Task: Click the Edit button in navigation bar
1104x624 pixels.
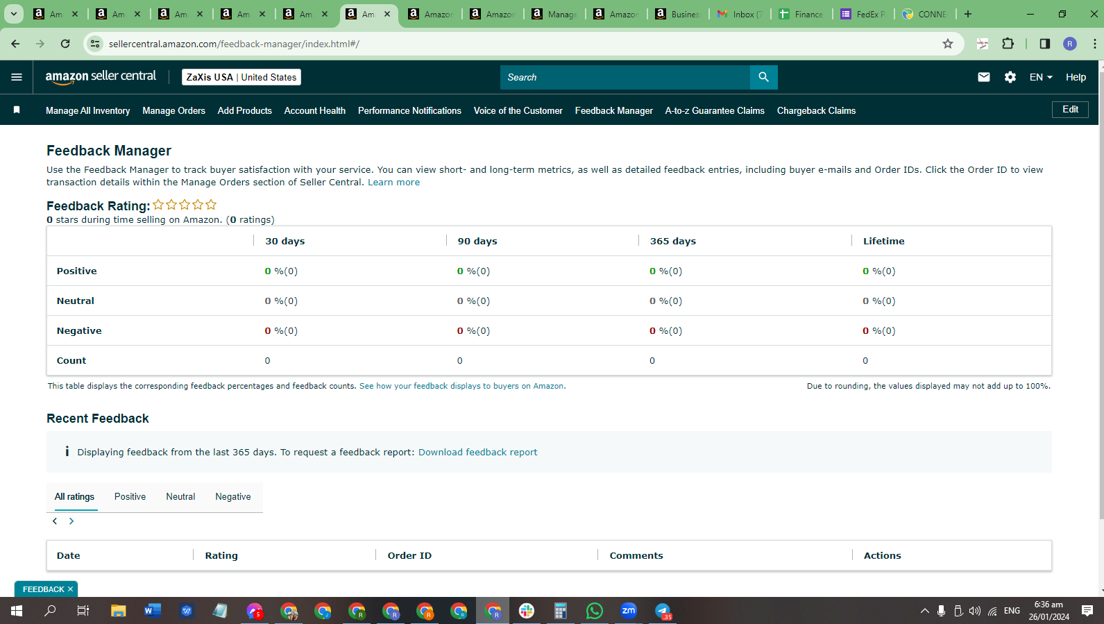Action: pyautogui.click(x=1070, y=110)
